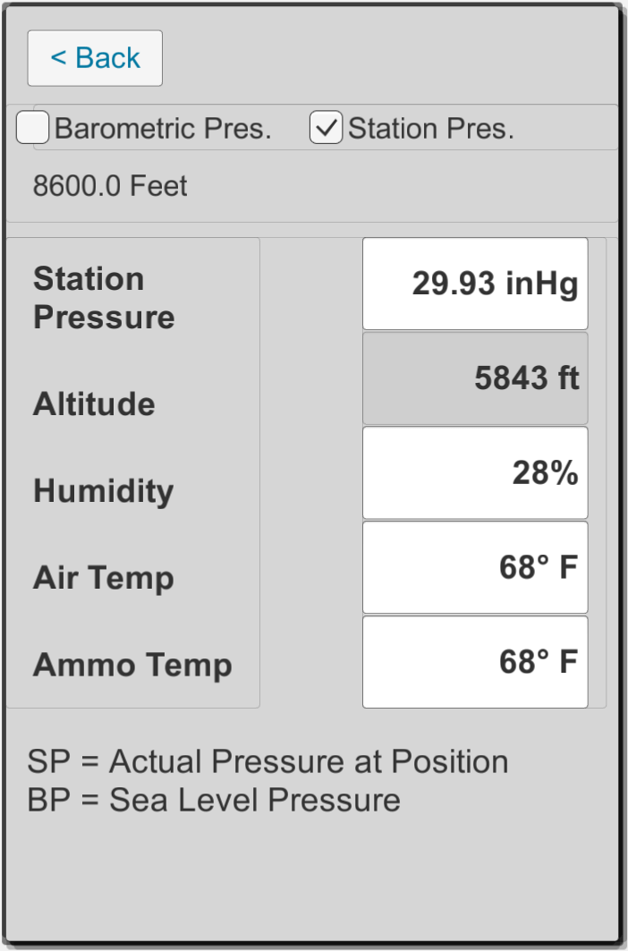Screen dimensions: 628x951
Task: Click the Ammo Temp row label
Action: click(132, 665)
